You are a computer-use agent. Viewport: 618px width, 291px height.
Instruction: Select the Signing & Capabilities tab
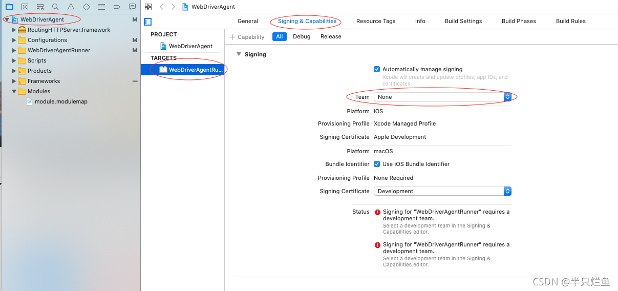point(307,21)
